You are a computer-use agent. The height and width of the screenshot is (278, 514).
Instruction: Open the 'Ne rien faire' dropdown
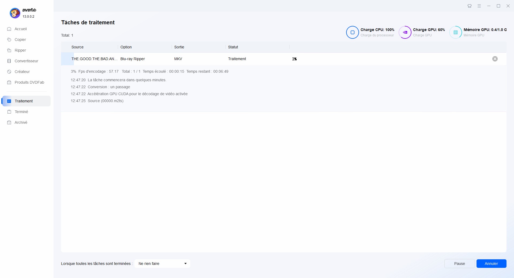[x=162, y=264]
